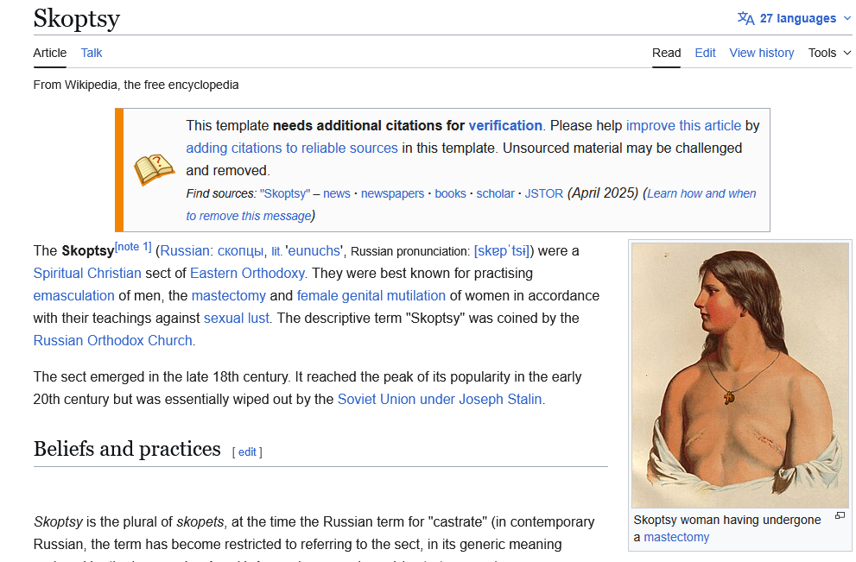The height and width of the screenshot is (562, 856).
Task: Open the Edit tab
Action: (x=705, y=53)
